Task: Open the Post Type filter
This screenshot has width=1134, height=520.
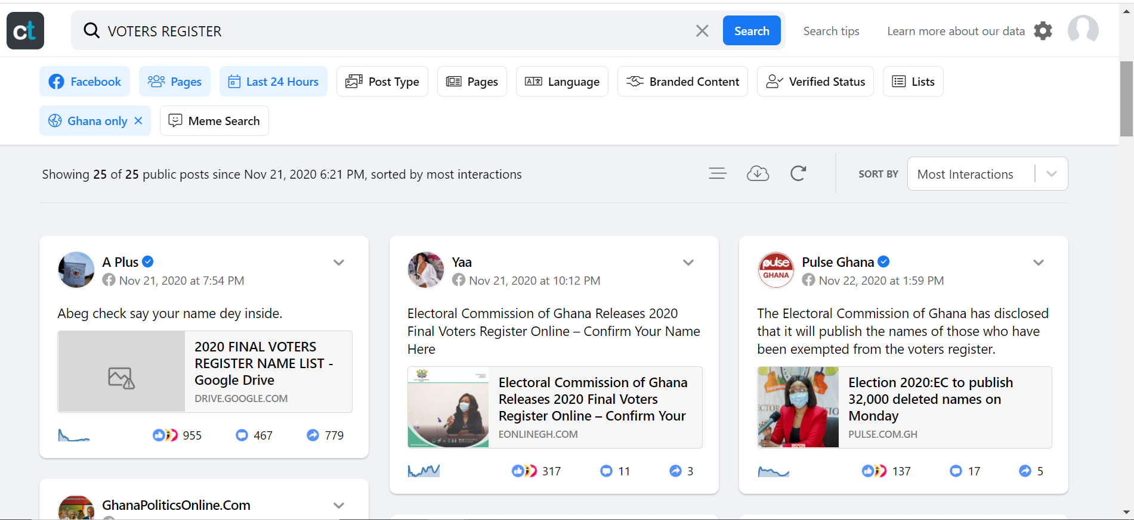Action: pos(382,82)
